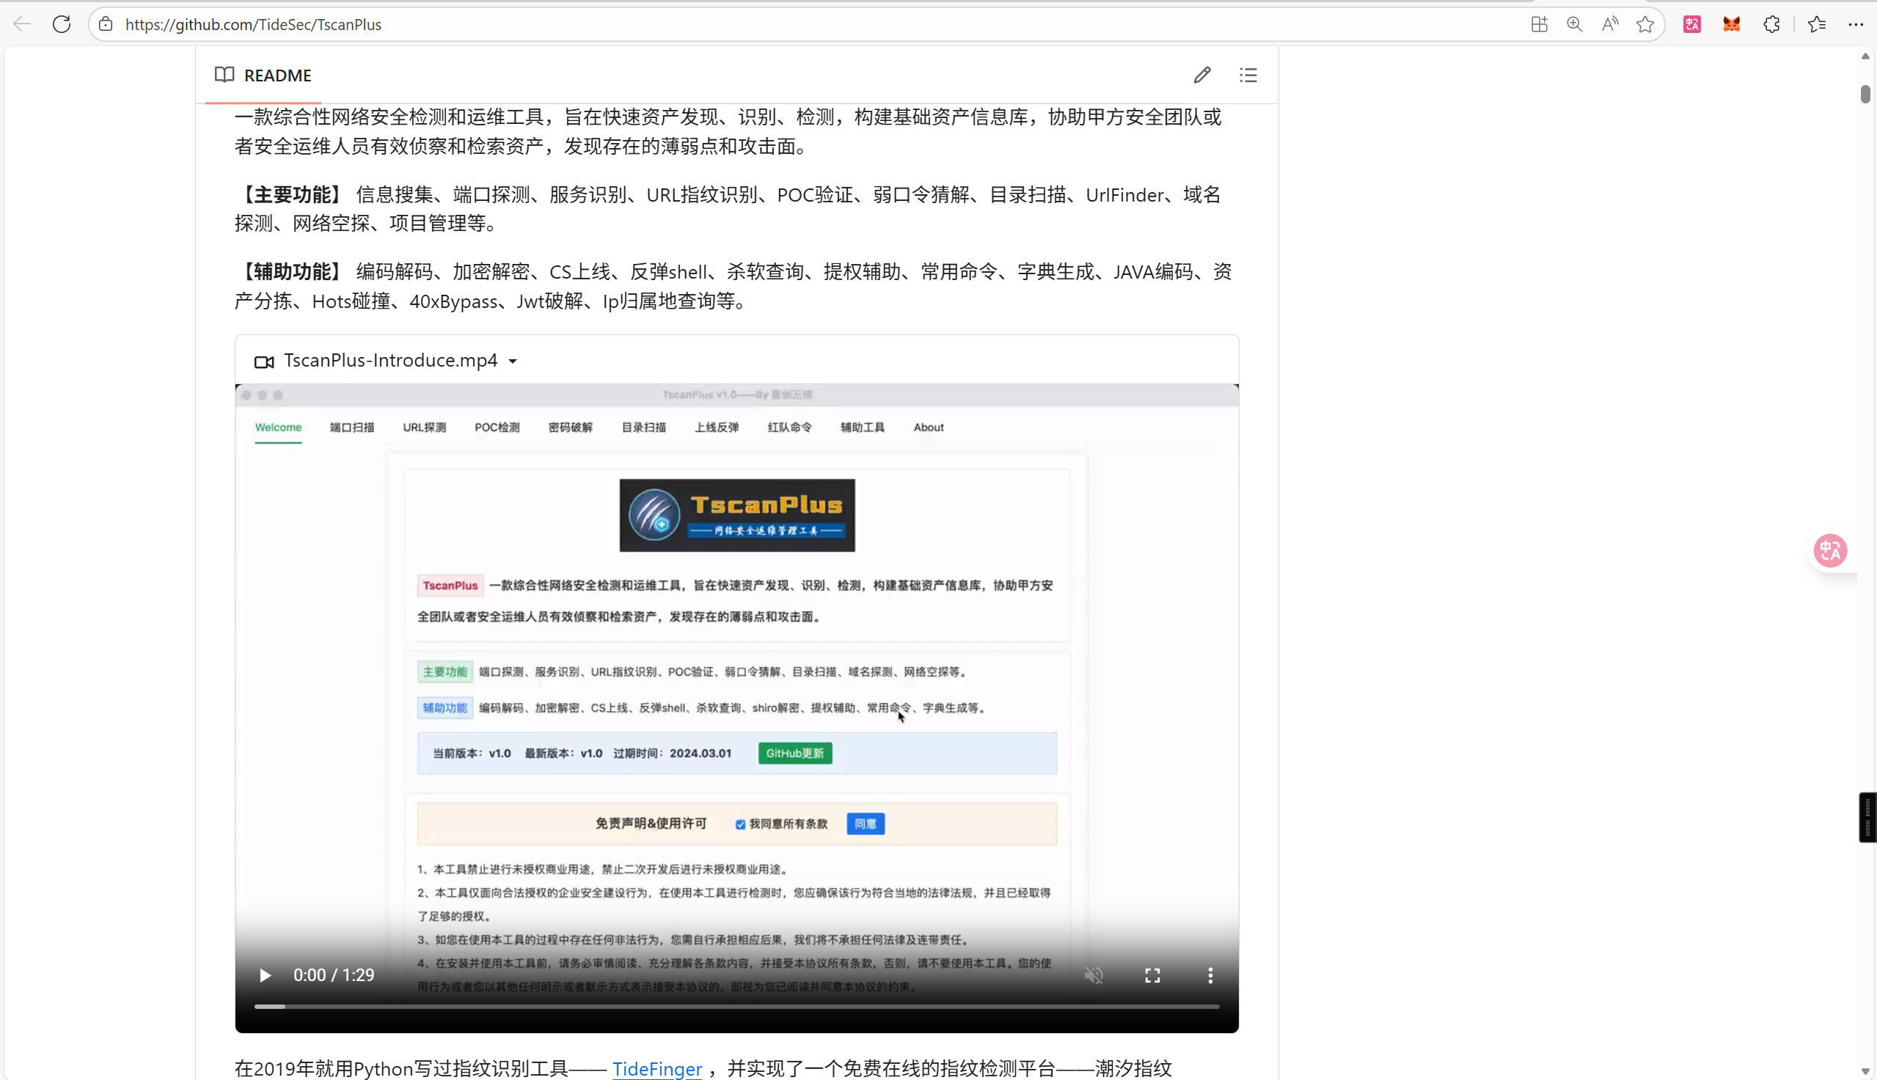The image size is (1877, 1080).
Task: Open video more-options three-dot menu
Action: point(1210,975)
